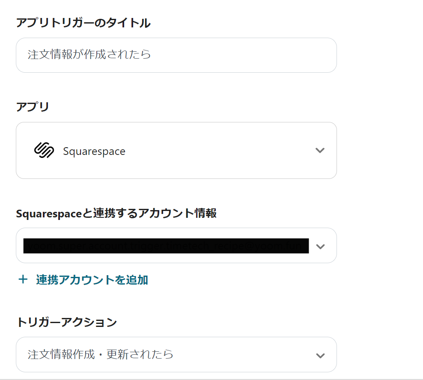This screenshot has width=423, height=380.
Task: Expand the アプリ dropdown chevron
Action: click(320, 151)
